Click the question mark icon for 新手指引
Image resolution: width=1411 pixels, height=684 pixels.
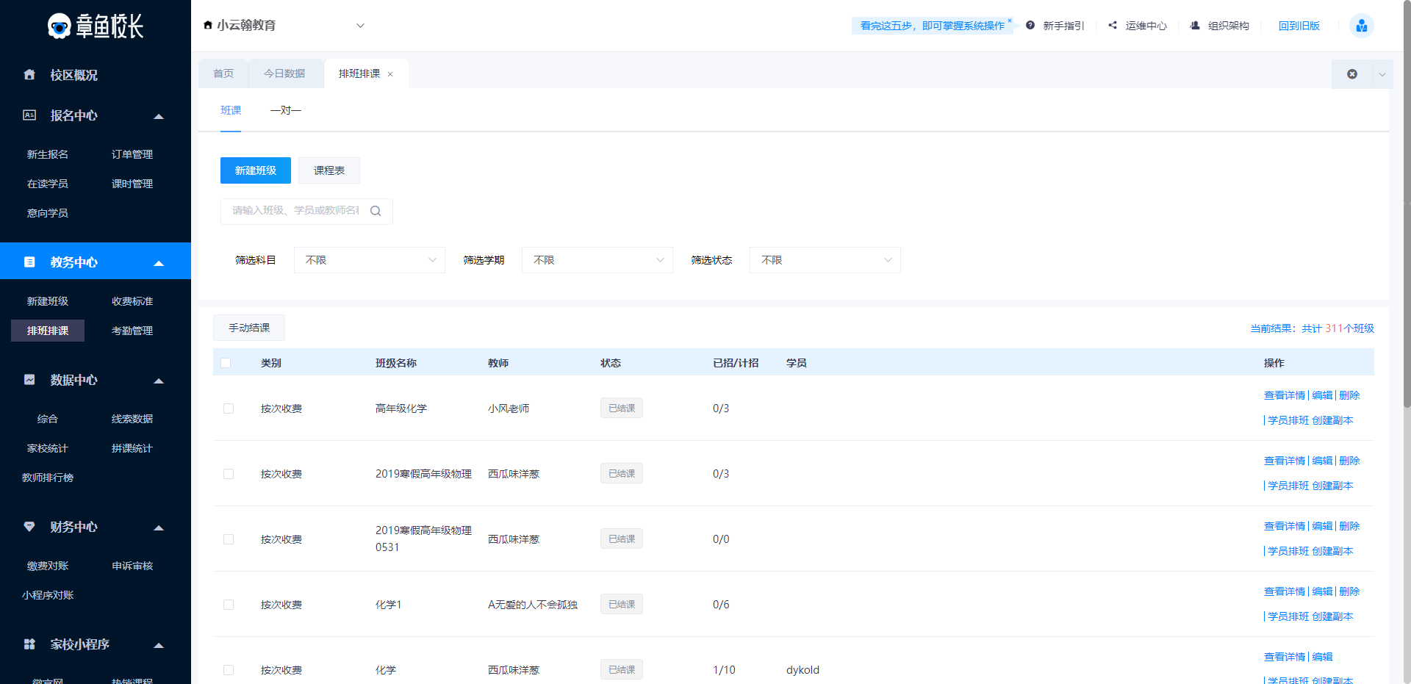tap(1030, 25)
